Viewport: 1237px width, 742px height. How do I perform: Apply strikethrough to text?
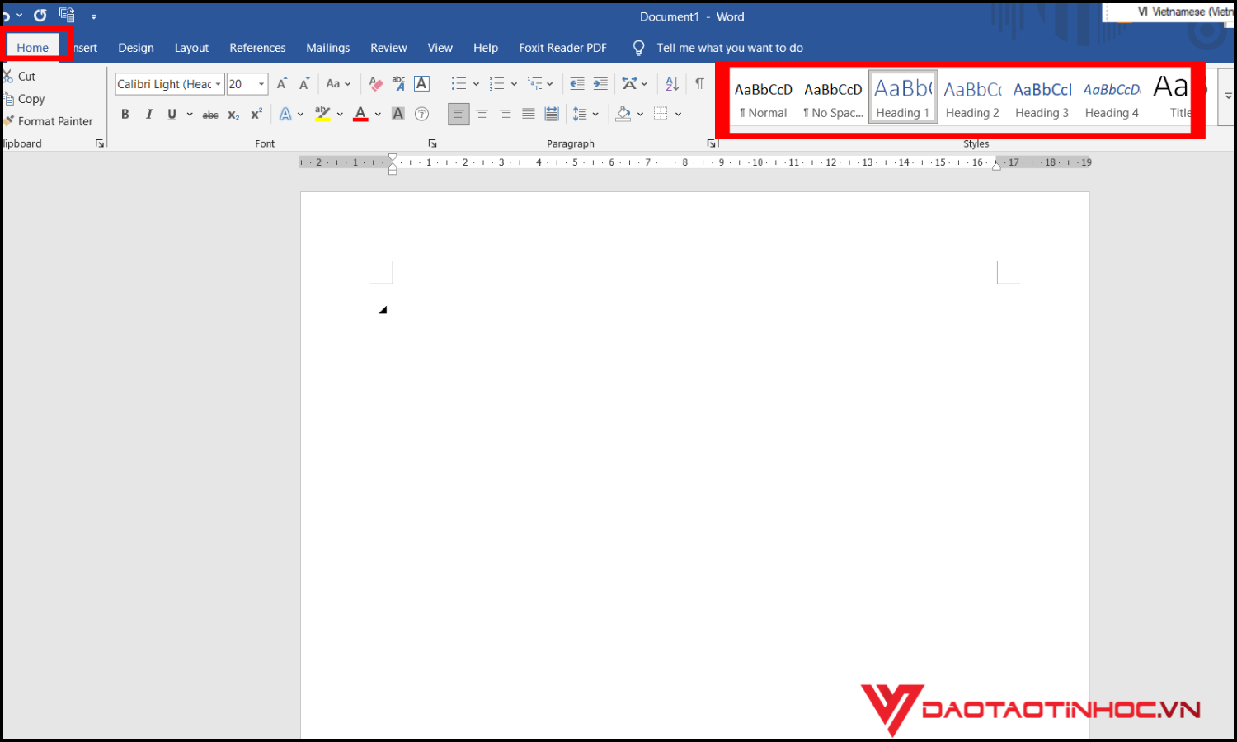[x=210, y=115]
